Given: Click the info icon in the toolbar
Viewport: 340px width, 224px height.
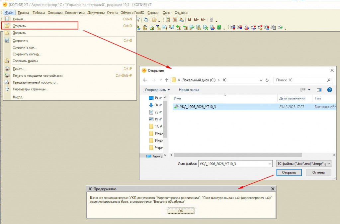Looking at the screenshot, I should (154, 20).
